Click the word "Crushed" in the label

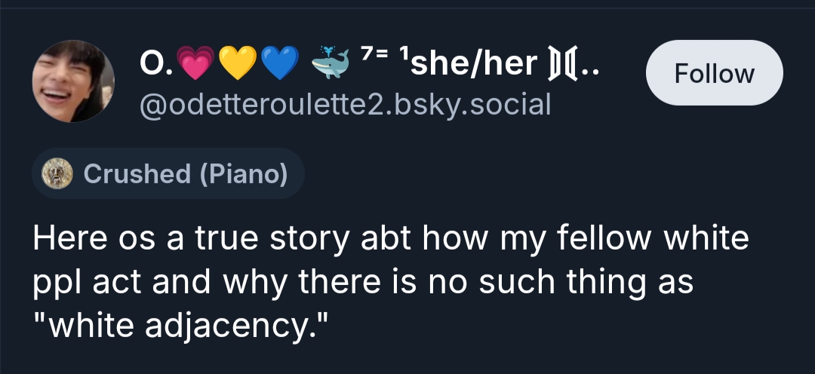point(137,173)
